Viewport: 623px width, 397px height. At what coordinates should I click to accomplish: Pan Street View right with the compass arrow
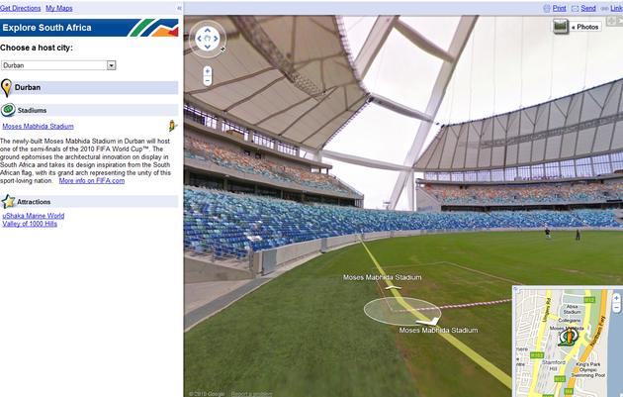[x=217, y=39]
